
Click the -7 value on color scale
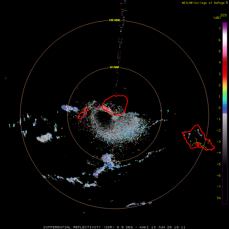coord(219,187)
